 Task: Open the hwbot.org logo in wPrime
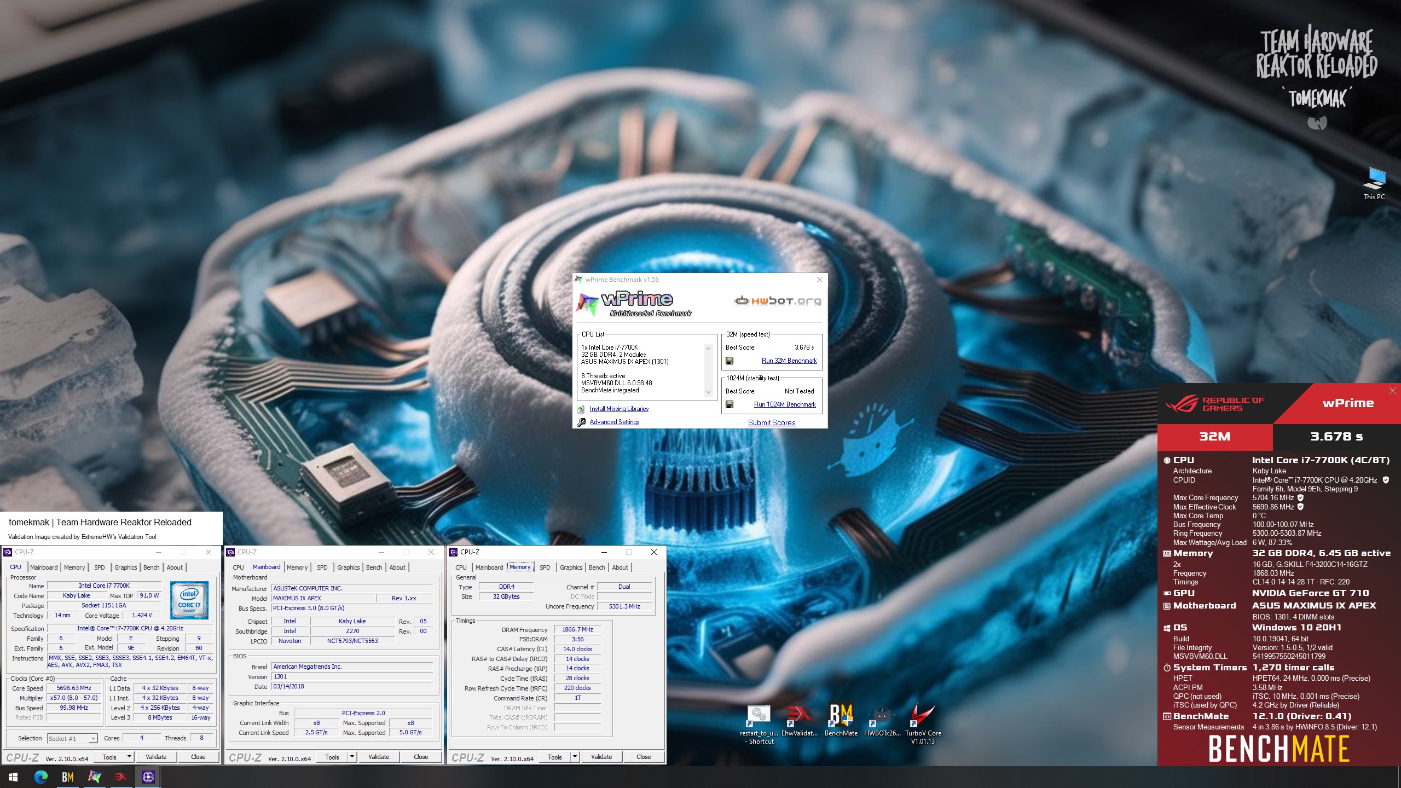[x=778, y=300]
